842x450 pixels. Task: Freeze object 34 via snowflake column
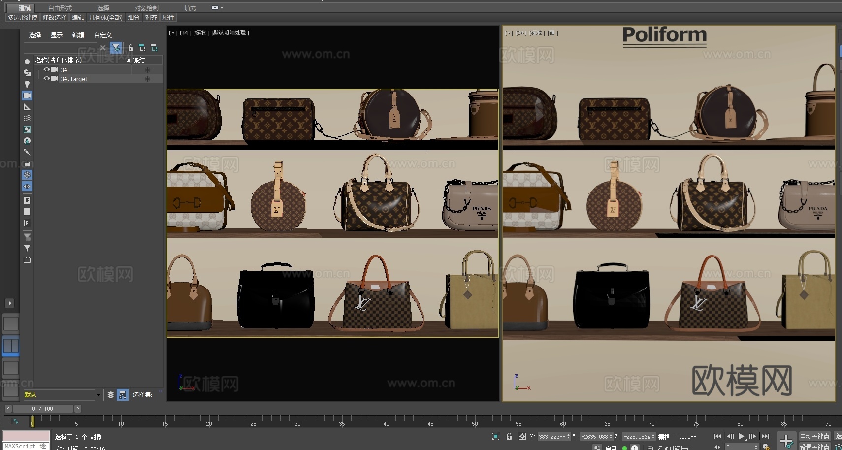pos(147,70)
